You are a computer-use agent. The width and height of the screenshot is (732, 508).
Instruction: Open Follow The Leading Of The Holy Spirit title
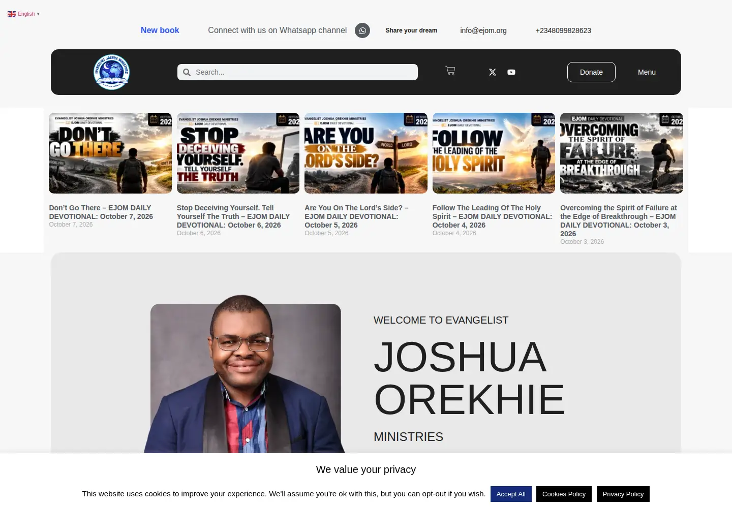[492, 216]
